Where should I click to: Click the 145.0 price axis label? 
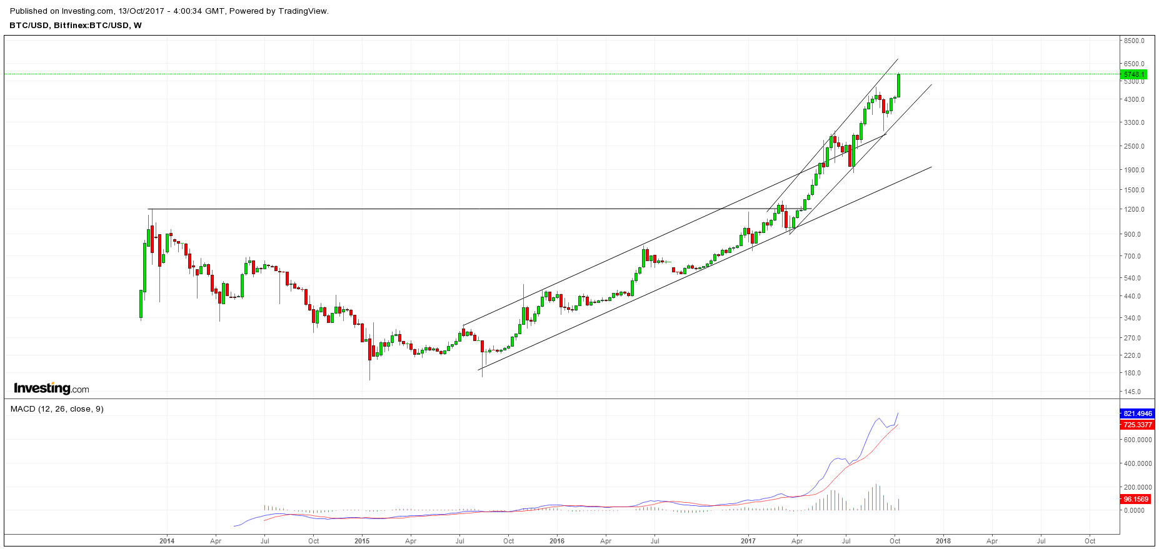pyautogui.click(x=1133, y=392)
